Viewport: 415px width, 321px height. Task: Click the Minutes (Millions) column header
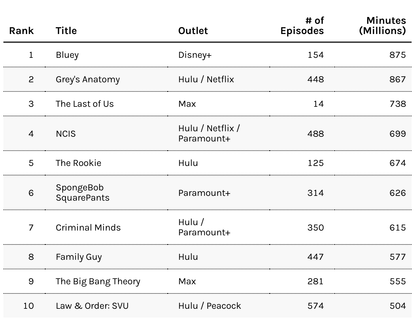382,26
